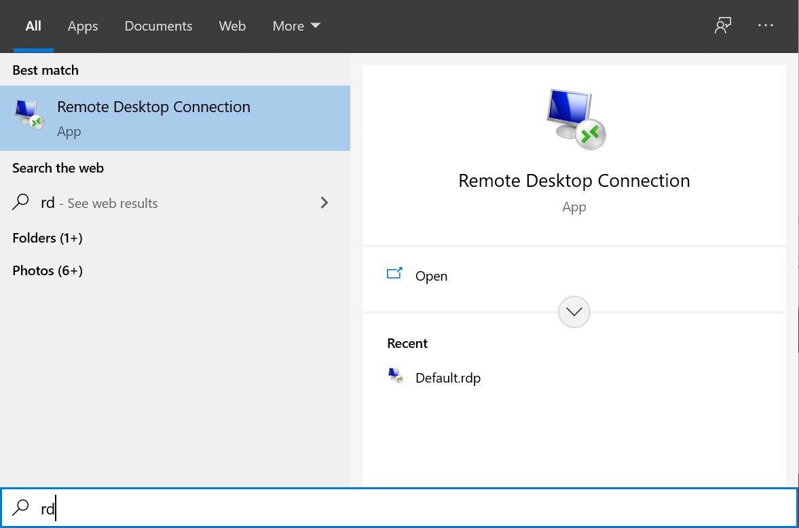This screenshot has height=528, width=799.
Task: Switch to the Documents tab
Action: (x=158, y=26)
